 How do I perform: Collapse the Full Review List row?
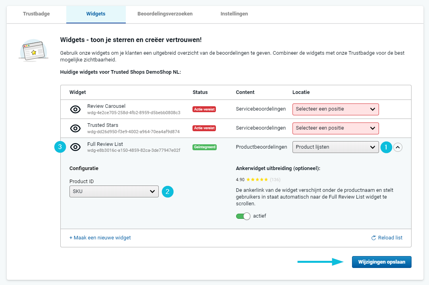398,147
